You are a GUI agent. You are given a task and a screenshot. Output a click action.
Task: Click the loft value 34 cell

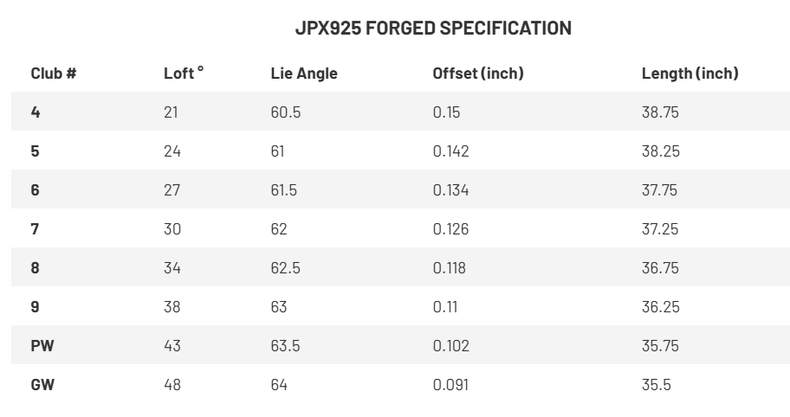[172, 268]
